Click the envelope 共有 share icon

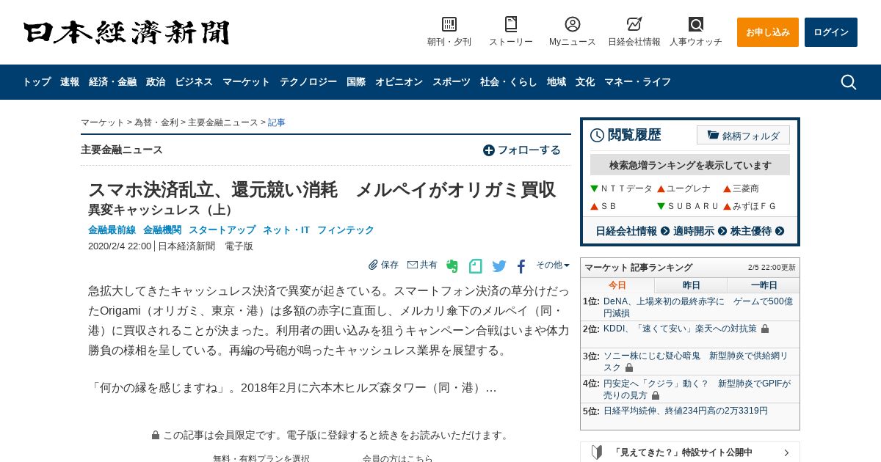(x=412, y=265)
